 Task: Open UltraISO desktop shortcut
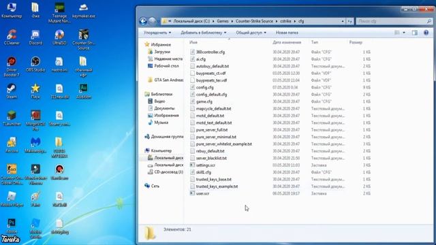tap(59, 37)
